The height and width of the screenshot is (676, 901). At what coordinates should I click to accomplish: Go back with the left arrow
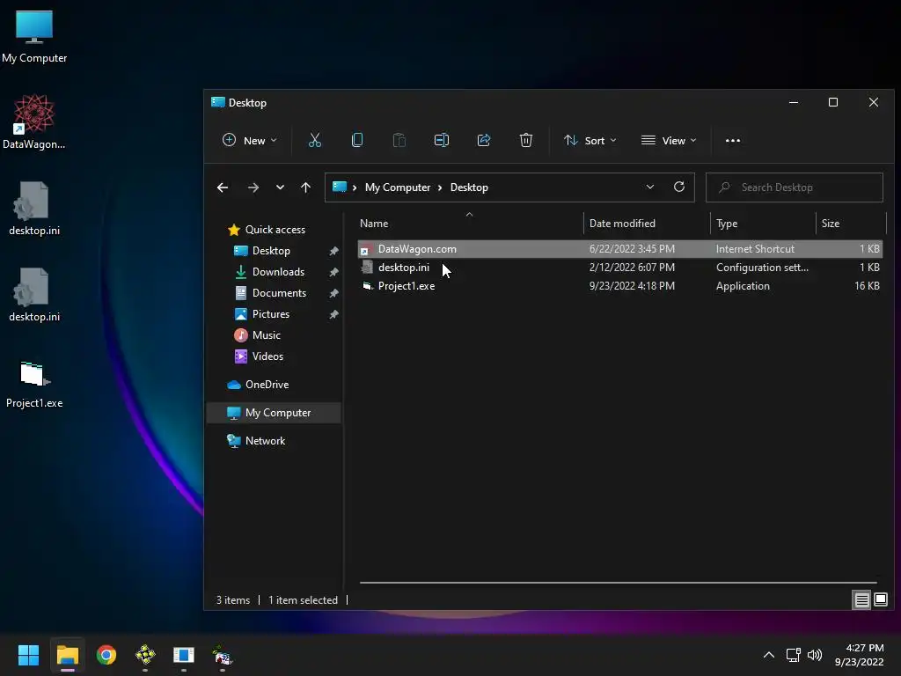[223, 187]
